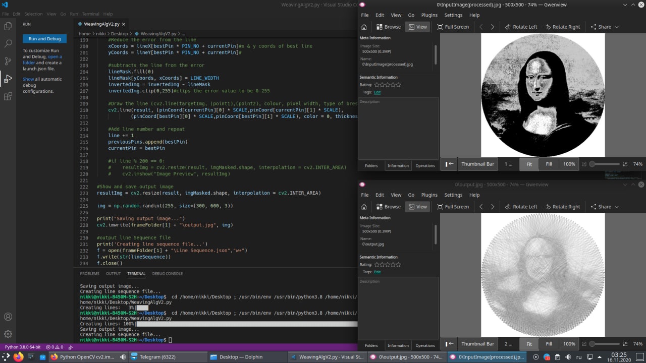Open Source Control in the activity bar
Screen dimensions: 646x363
(8, 61)
